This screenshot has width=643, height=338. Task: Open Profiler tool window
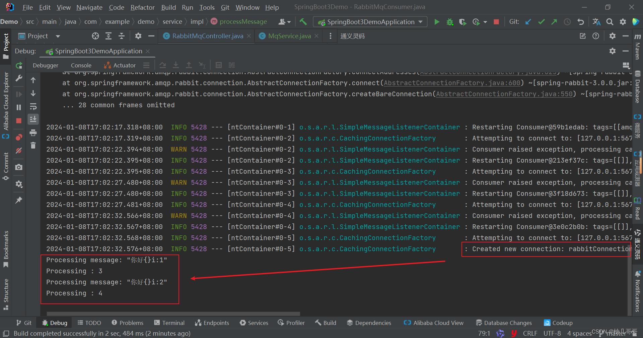(x=291, y=323)
